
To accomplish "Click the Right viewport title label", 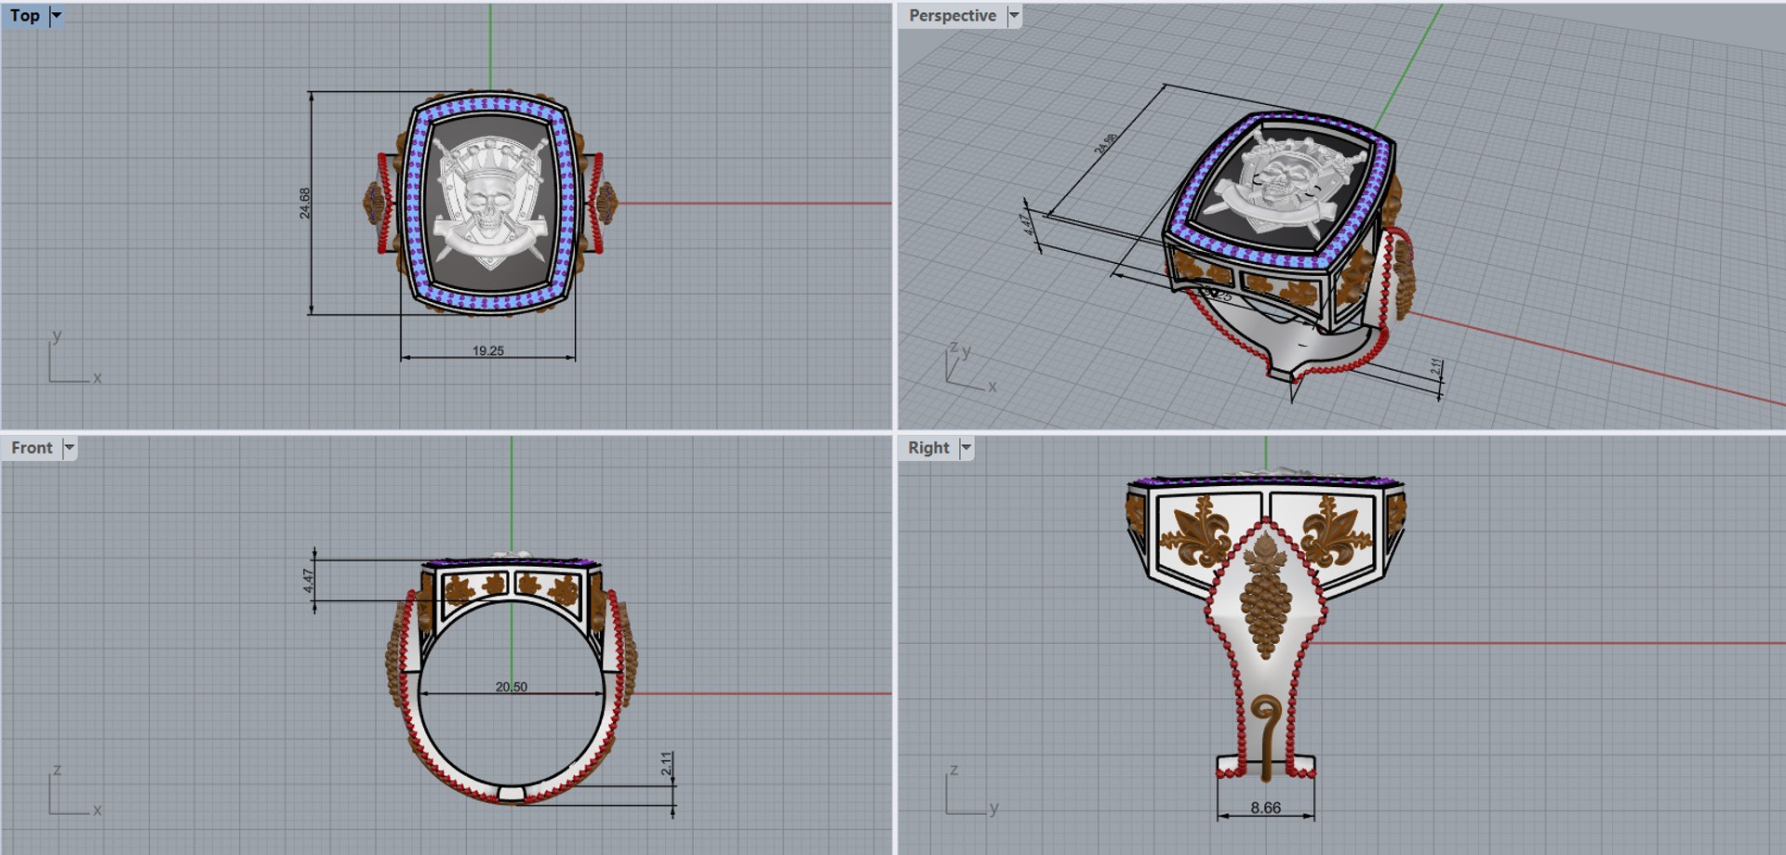I will click(928, 448).
